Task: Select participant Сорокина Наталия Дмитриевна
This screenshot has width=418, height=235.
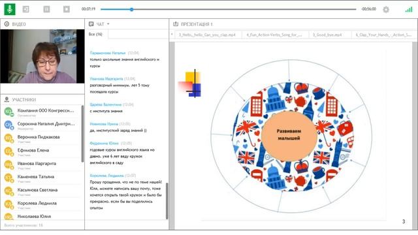Action: tap(42, 125)
